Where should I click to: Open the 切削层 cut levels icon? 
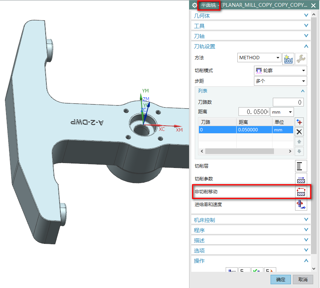[301, 166]
